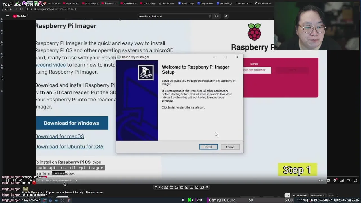Screen dimensions: 361x203
Task: Adjust the video volume slider
Action: tap(27, 180)
